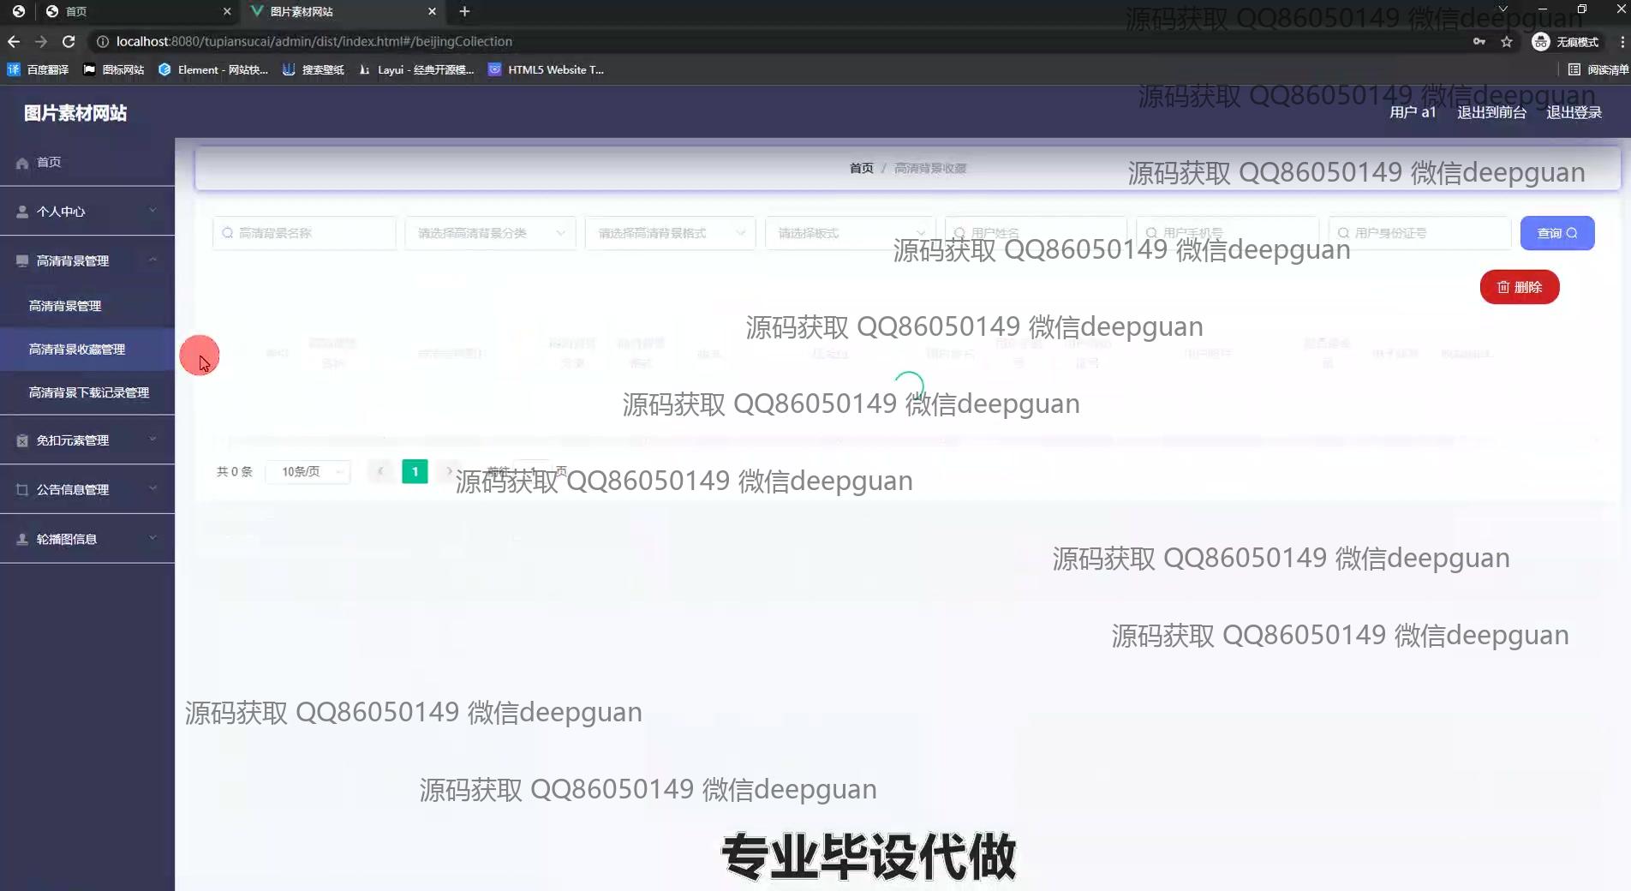
Task: Open the browser three-dot menu
Action: tap(1622, 41)
